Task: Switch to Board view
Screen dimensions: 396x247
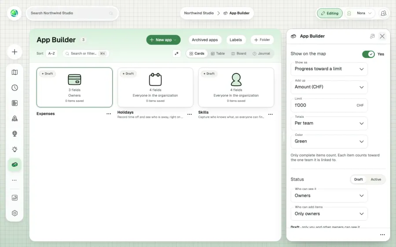Action: 238,54
